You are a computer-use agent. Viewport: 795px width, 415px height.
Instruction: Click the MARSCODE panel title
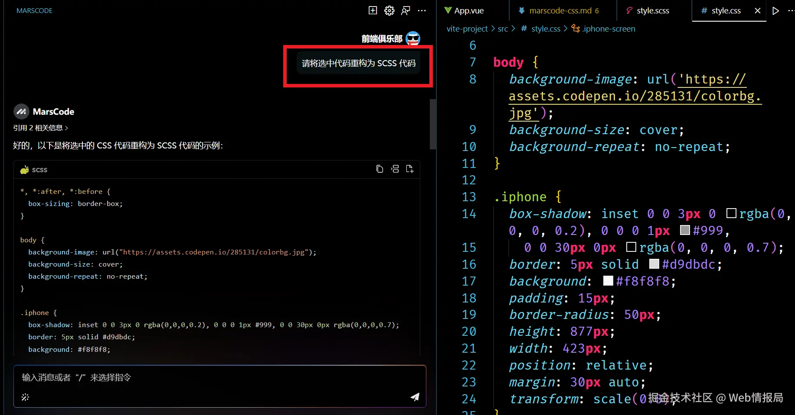pyautogui.click(x=34, y=11)
